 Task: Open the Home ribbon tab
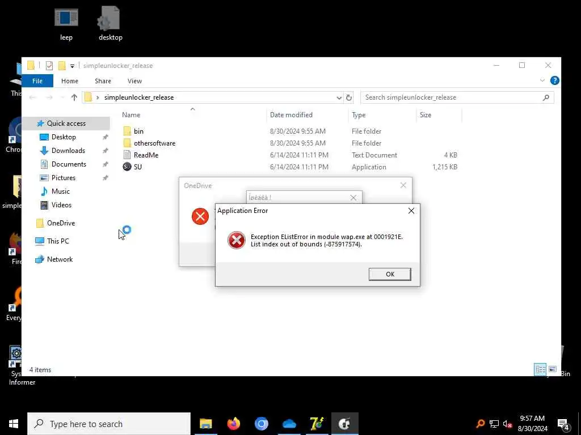pos(70,80)
